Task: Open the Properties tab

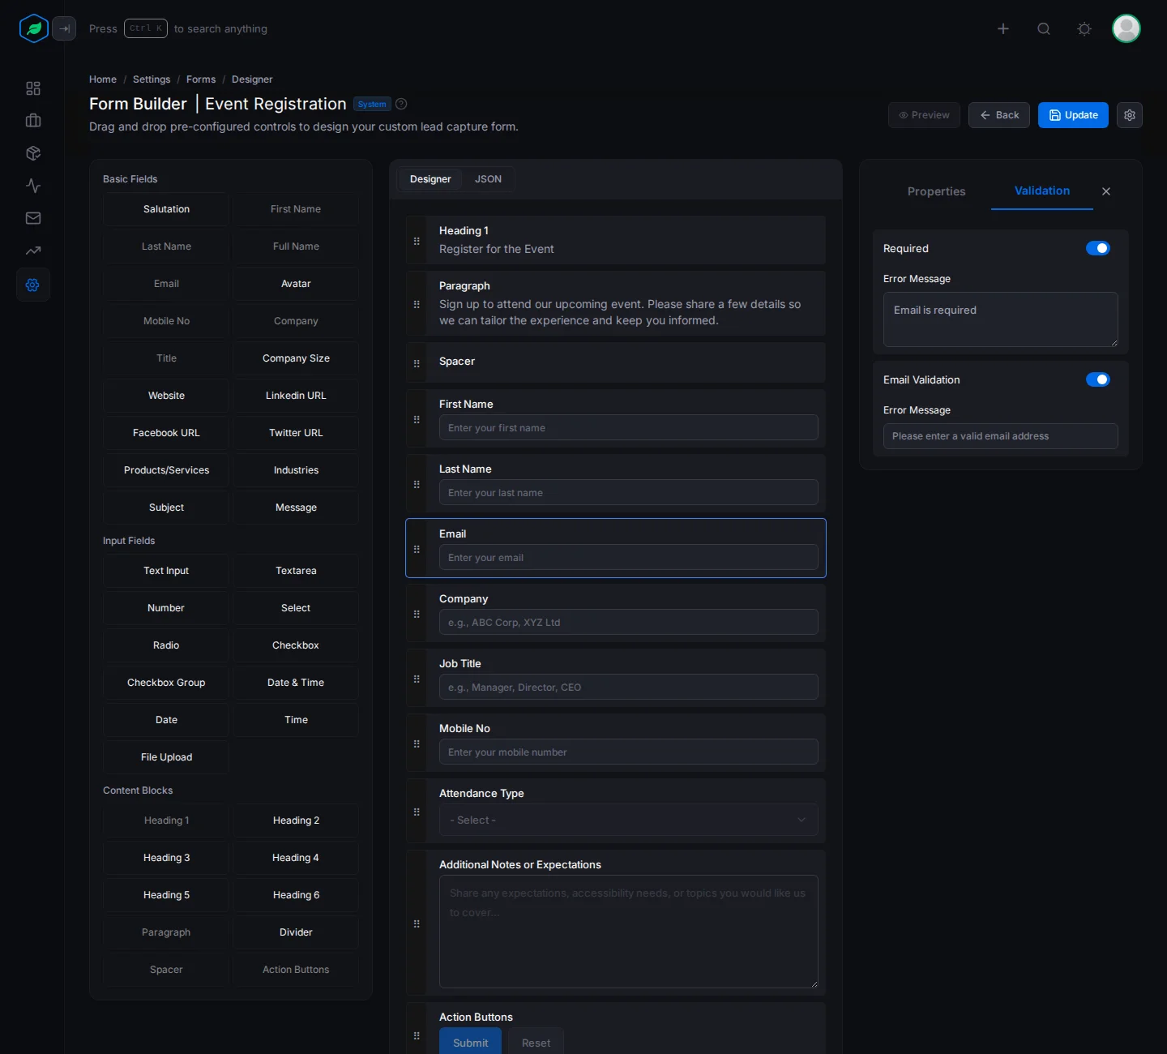Action: pos(937,191)
